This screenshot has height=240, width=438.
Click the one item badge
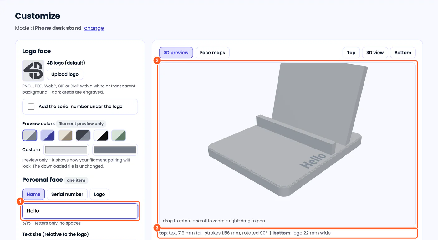[x=76, y=180]
